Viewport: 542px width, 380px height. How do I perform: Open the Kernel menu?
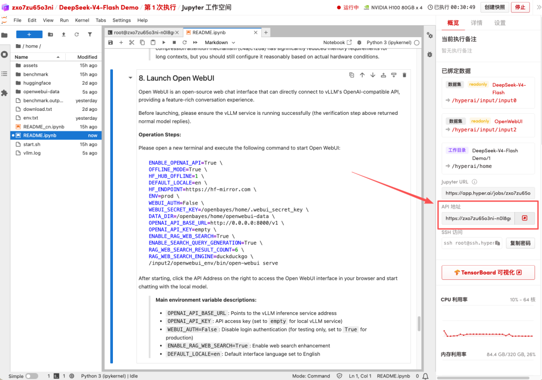tap(82, 21)
